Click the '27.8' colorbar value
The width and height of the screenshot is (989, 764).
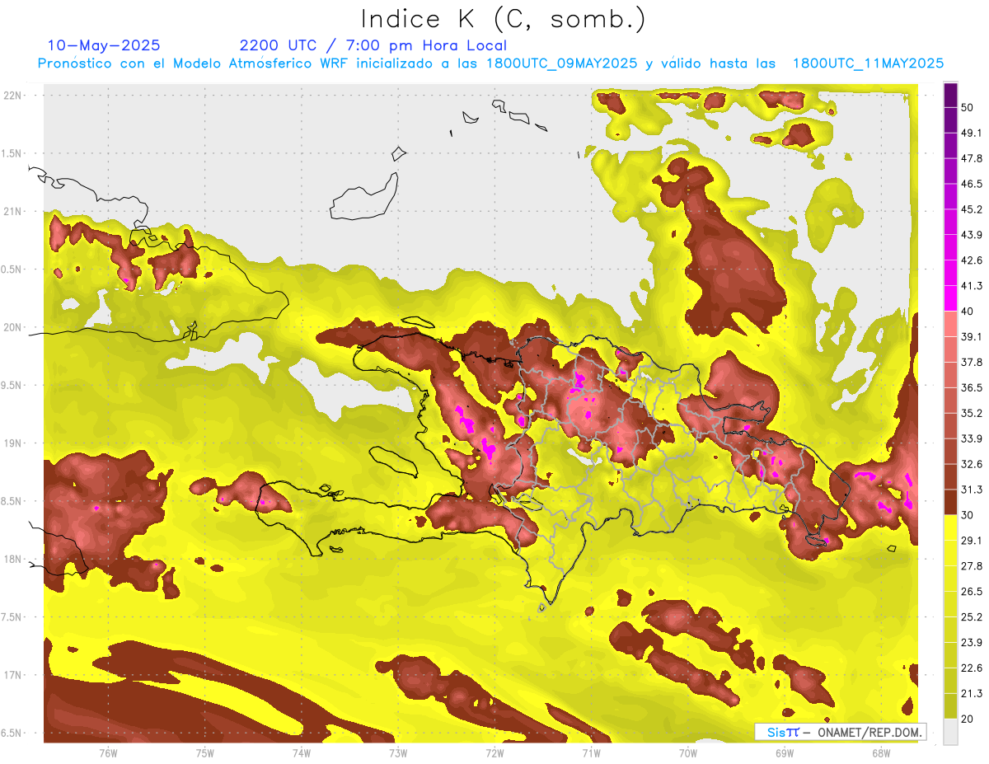(x=971, y=566)
